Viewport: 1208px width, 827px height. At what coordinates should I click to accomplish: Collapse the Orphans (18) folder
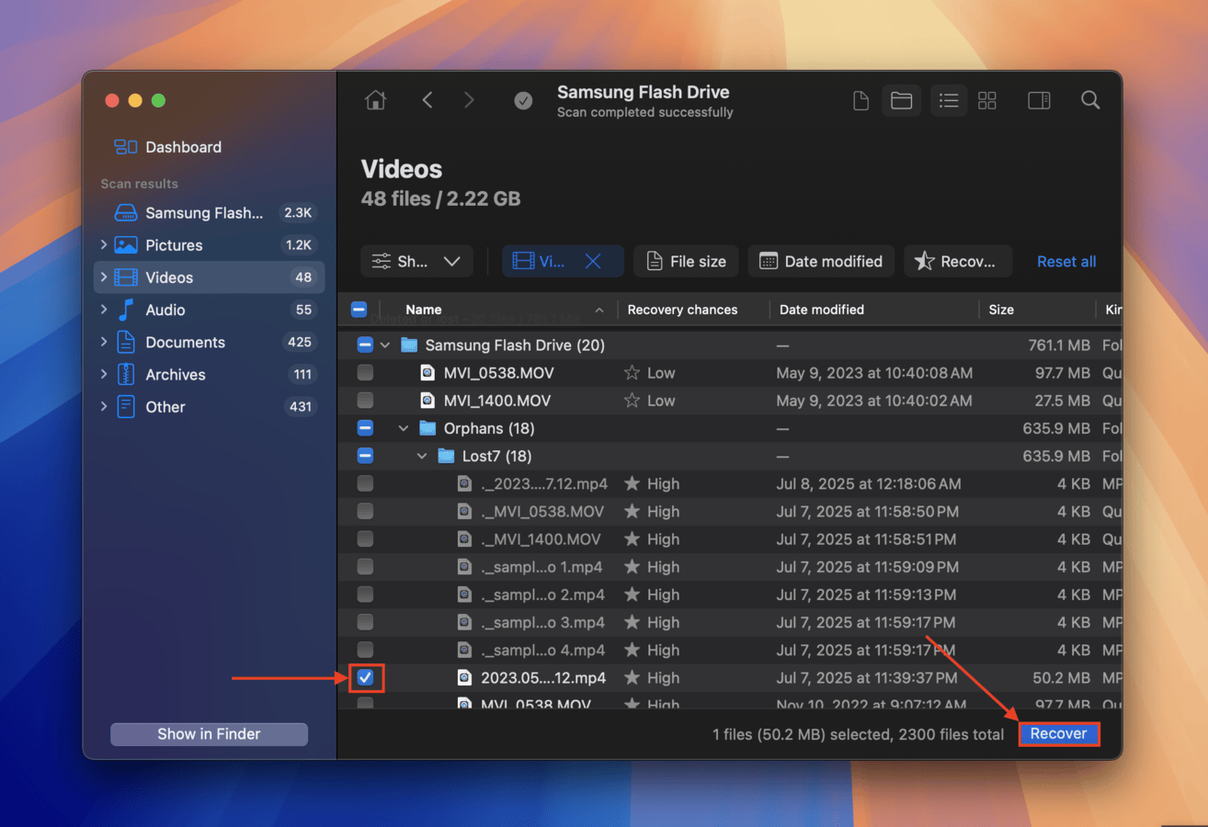pos(404,428)
